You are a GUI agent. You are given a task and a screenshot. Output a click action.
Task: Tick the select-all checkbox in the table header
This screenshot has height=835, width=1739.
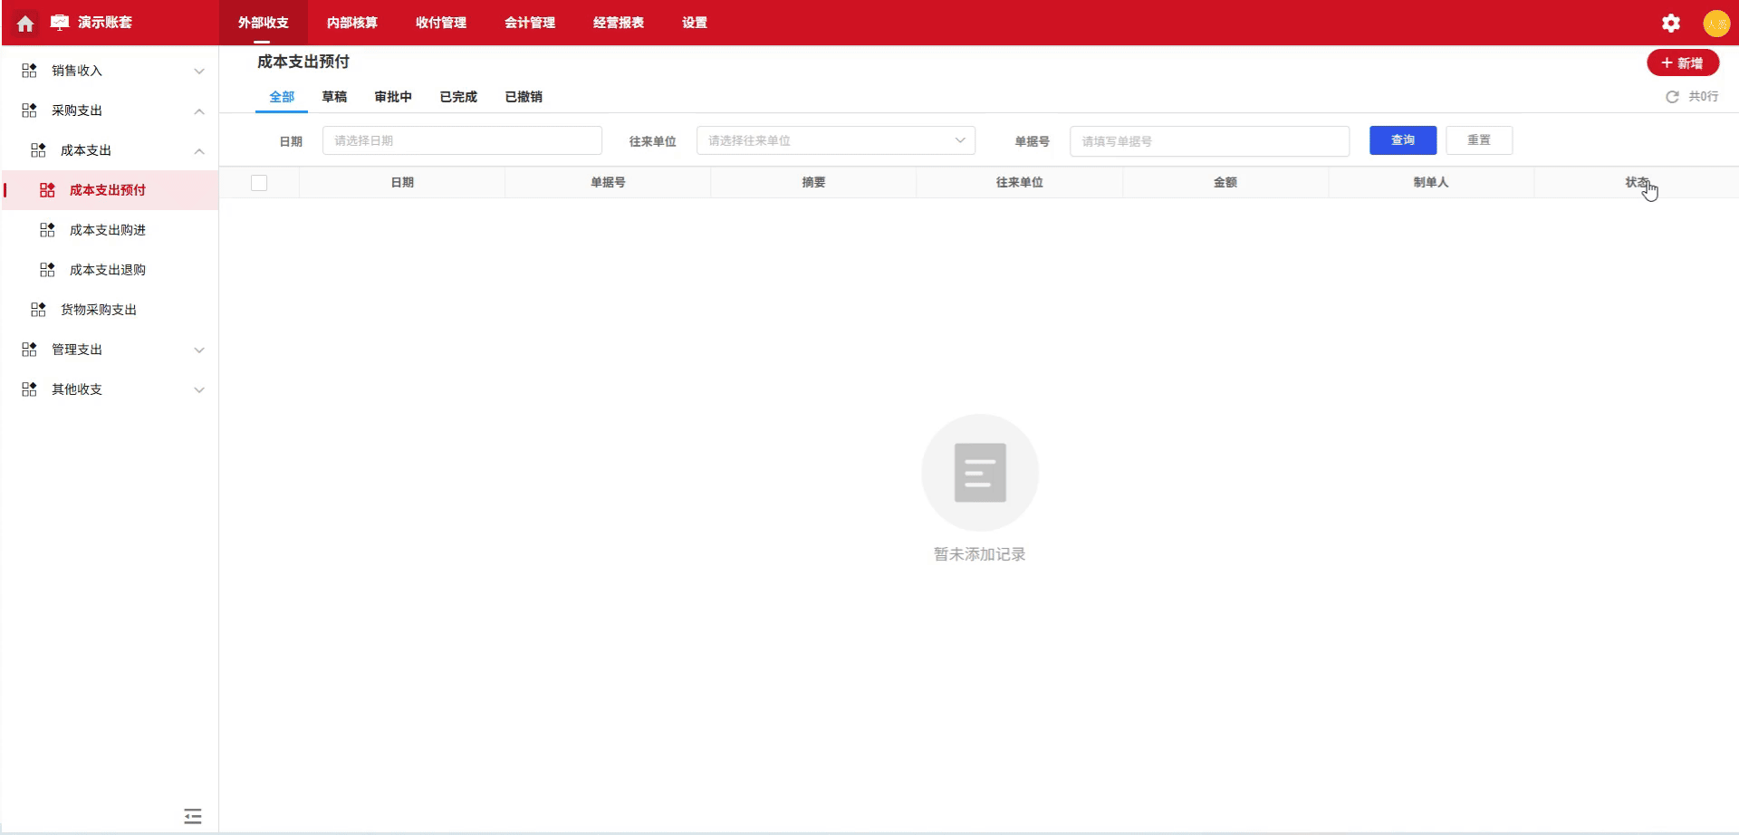coord(260,182)
